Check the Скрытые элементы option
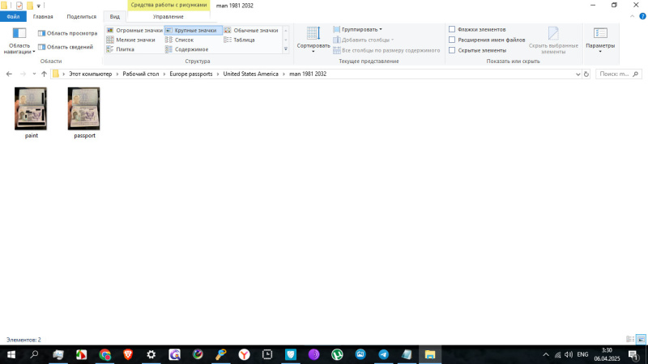This screenshot has width=648, height=364. tap(452, 50)
